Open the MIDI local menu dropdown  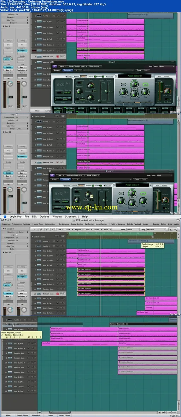coord(88,229)
